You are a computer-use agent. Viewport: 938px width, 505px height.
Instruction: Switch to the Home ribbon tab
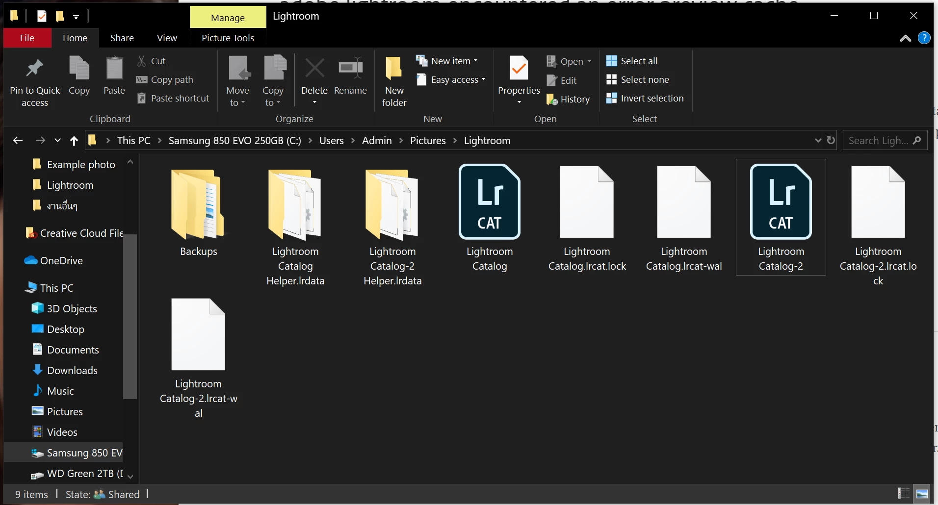[x=75, y=38]
